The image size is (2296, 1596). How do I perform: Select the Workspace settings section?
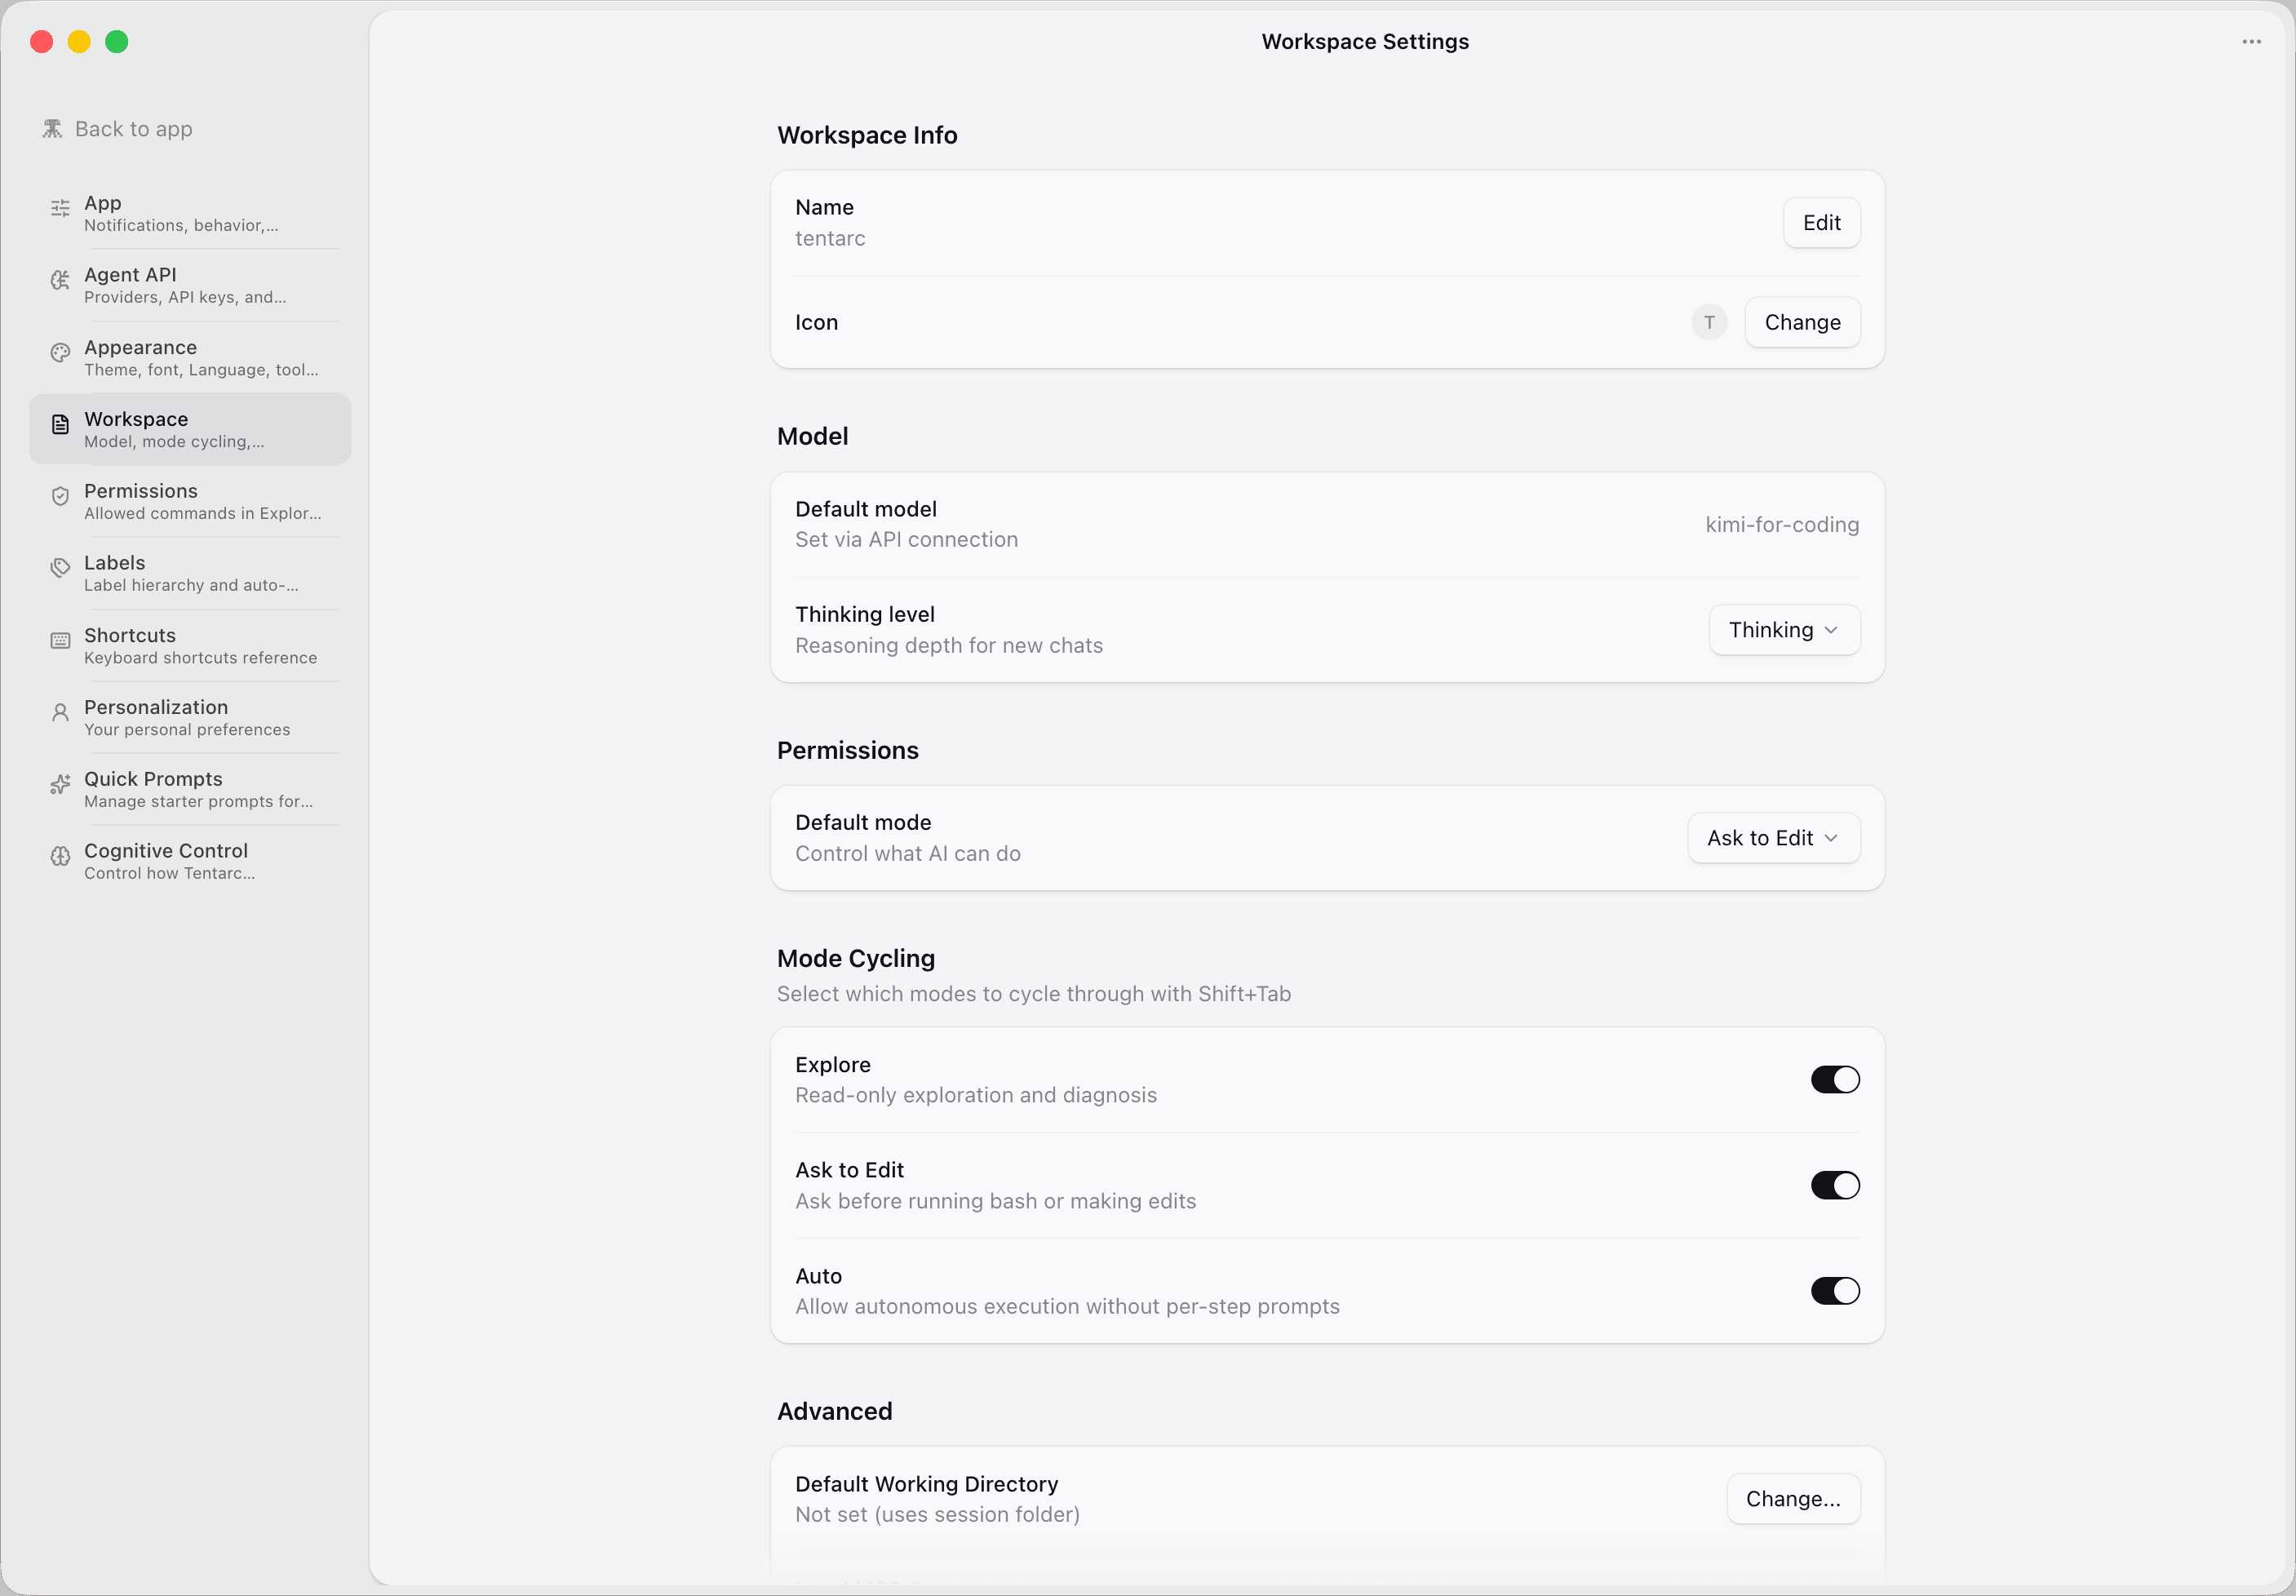(x=190, y=429)
